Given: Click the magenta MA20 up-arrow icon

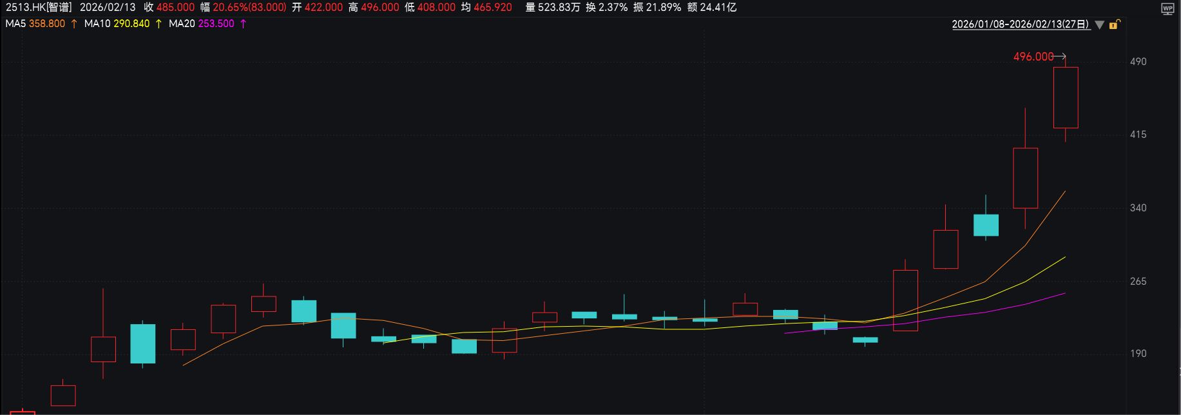Looking at the screenshot, I should [243, 24].
